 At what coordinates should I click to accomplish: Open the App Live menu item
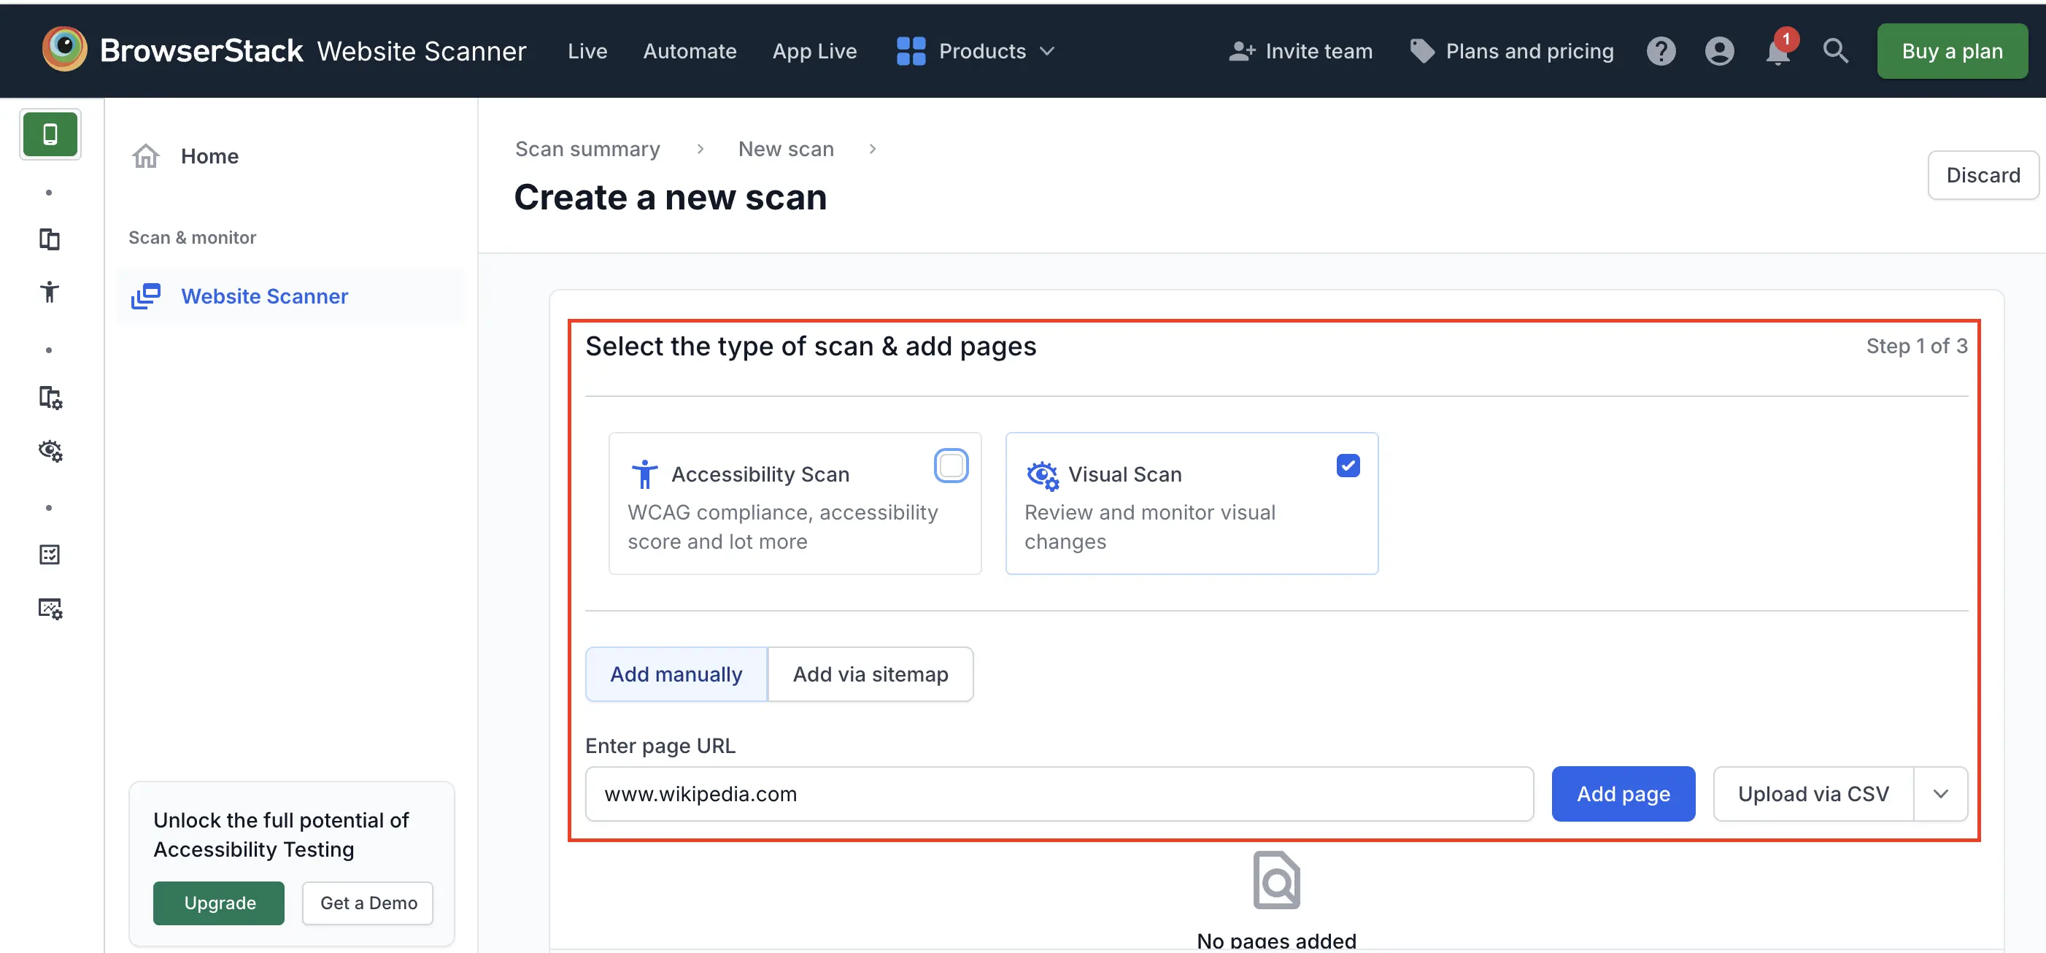tap(814, 51)
